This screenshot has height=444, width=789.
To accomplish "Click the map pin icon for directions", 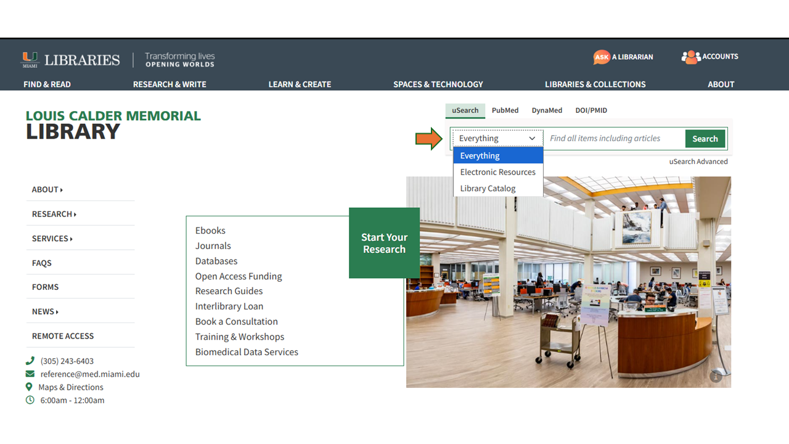I will (x=29, y=387).
